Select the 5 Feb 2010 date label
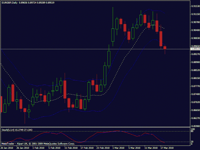The width and height of the screenshot is (200, 150). point(54,148)
